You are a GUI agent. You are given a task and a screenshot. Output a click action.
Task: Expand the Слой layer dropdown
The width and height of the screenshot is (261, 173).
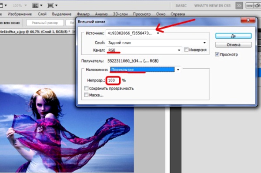coord(157,43)
